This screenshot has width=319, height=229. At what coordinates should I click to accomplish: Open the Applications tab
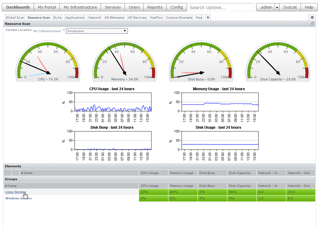coord(75,18)
